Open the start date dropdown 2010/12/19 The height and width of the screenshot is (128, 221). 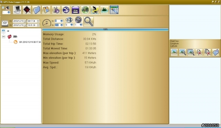[25, 21]
